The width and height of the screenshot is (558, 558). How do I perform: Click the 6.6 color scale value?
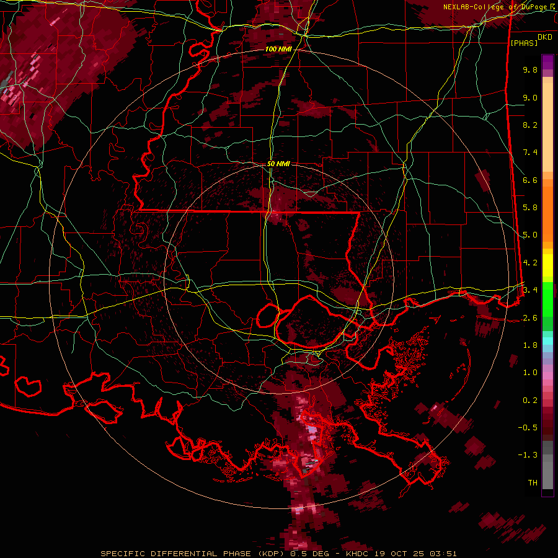[530, 180]
